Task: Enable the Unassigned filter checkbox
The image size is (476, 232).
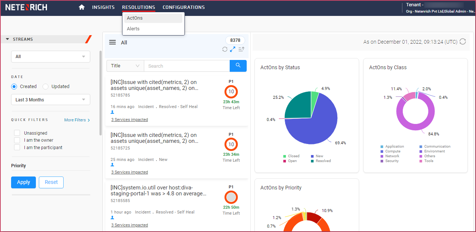Action: (17, 133)
